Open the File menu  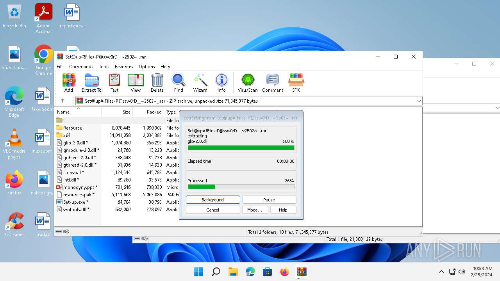60,67
